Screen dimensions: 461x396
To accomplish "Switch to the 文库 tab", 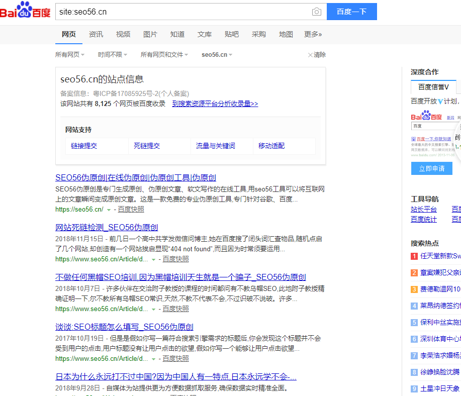I will 204,34.
